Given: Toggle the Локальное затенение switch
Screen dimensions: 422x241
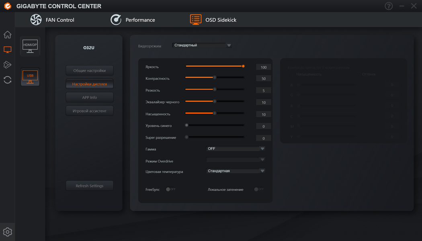Looking at the screenshot, I should click(259, 189).
